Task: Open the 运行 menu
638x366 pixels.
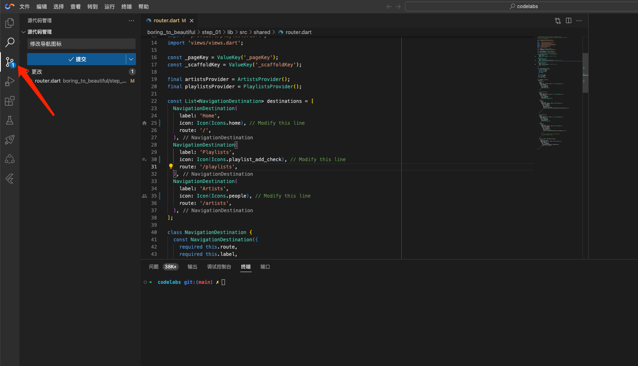Action: [x=110, y=6]
